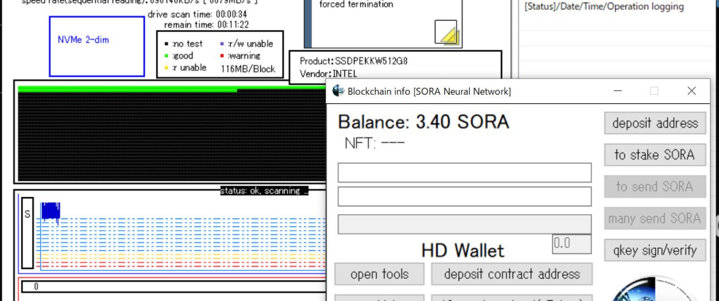This screenshot has width=719, height=301.
Task: Click the 'Balance: 3.40 SORA' text
Action: point(424,122)
